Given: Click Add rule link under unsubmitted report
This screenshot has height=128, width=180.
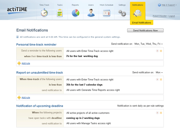Looking at the screenshot, I should (x=26, y=98).
